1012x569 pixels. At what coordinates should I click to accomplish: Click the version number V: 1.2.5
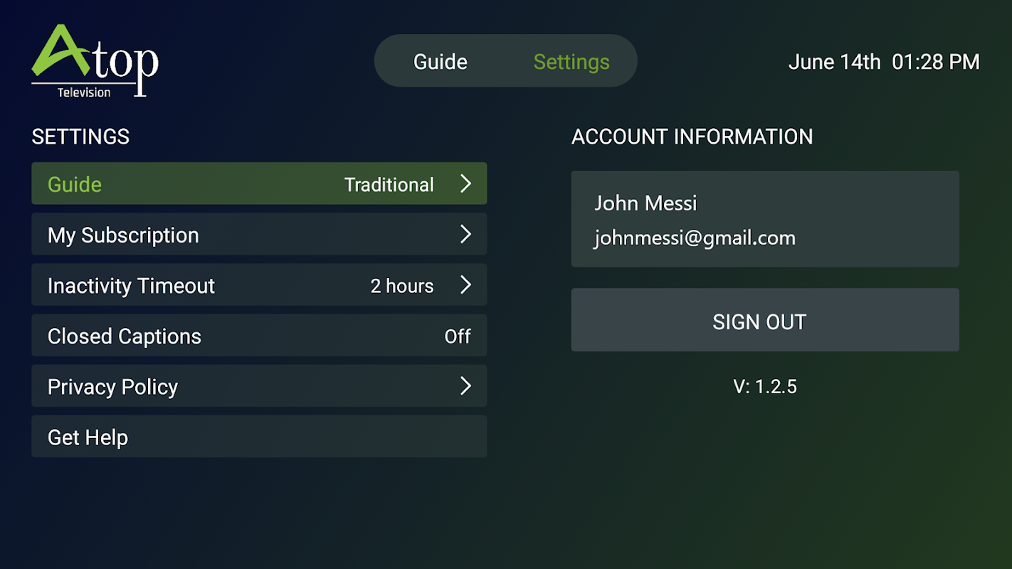[x=765, y=387]
